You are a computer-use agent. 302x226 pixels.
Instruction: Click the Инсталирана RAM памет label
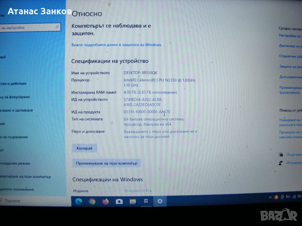(94, 92)
